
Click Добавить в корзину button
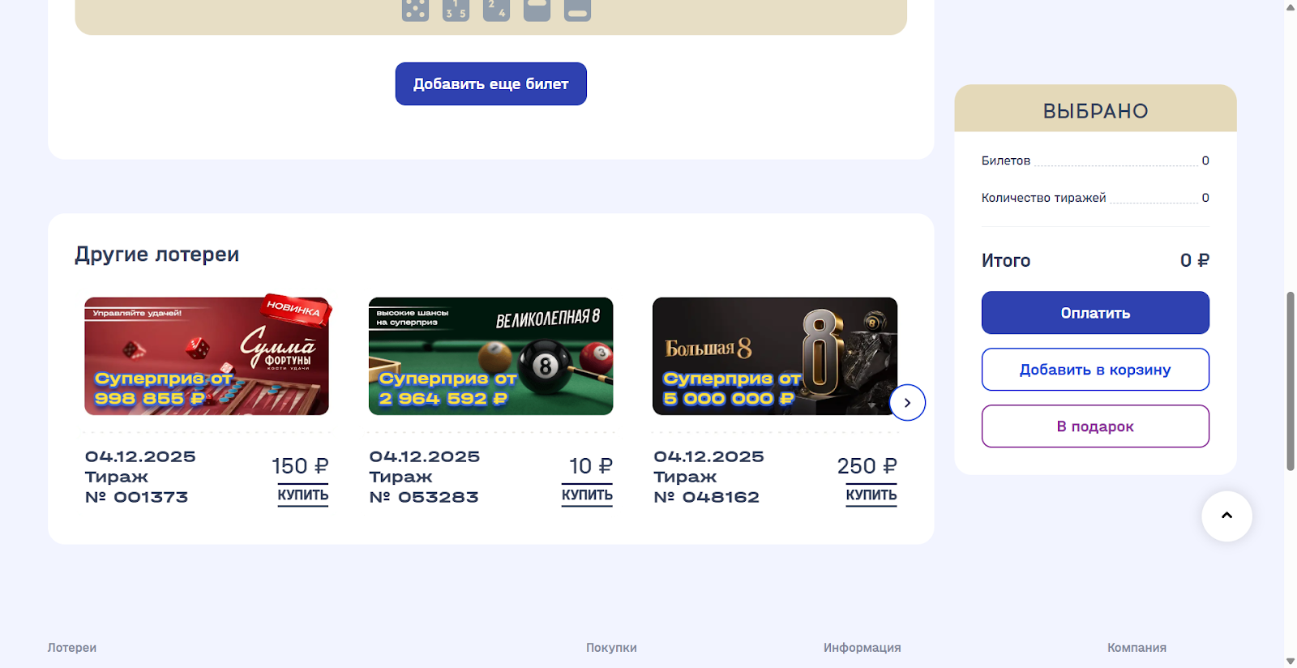point(1095,370)
